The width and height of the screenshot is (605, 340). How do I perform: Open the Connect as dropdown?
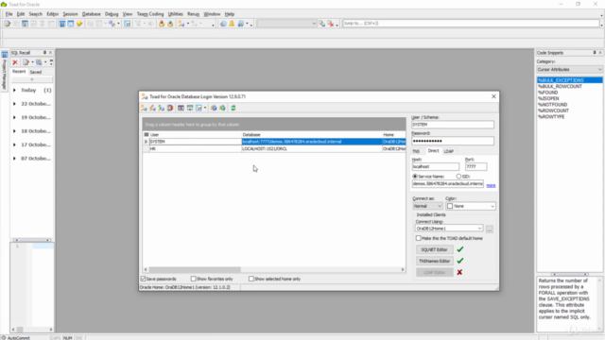(x=427, y=206)
